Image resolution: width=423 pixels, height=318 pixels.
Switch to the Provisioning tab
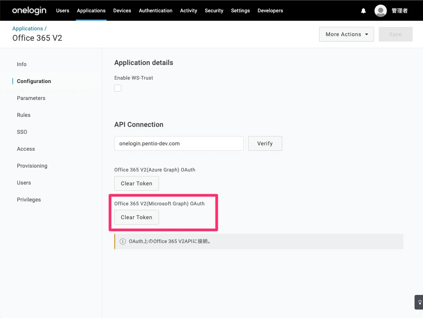click(x=32, y=166)
